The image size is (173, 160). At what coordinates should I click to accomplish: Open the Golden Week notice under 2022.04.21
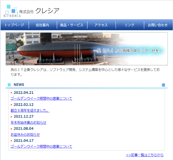(41, 98)
